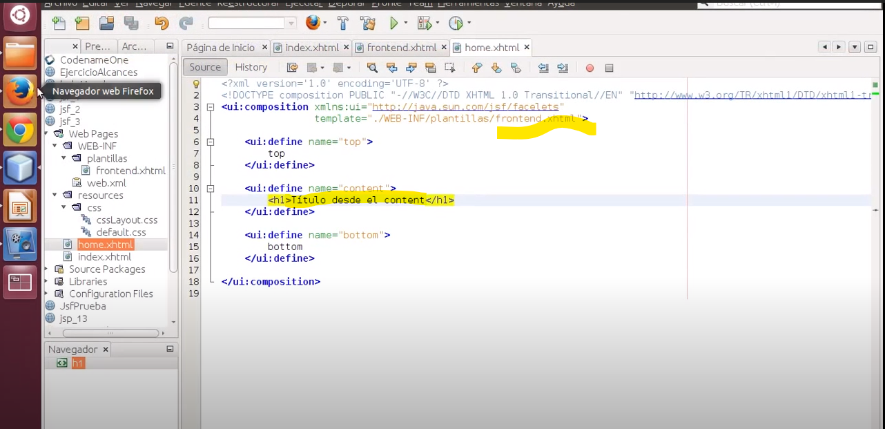
Task: Click the Previous Bookmark icon
Action: [476, 68]
